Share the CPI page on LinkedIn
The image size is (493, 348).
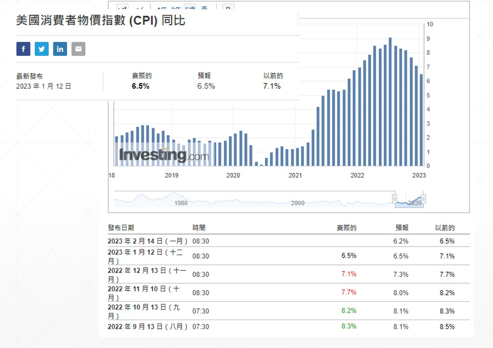(60, 49)
